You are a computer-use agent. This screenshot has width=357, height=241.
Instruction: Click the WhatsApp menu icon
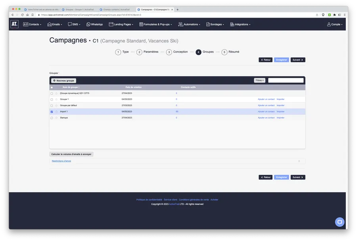(x=88, y=24)
